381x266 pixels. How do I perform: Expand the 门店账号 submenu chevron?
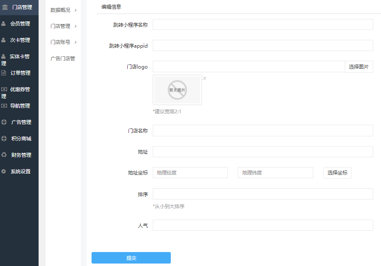(76, 42)
